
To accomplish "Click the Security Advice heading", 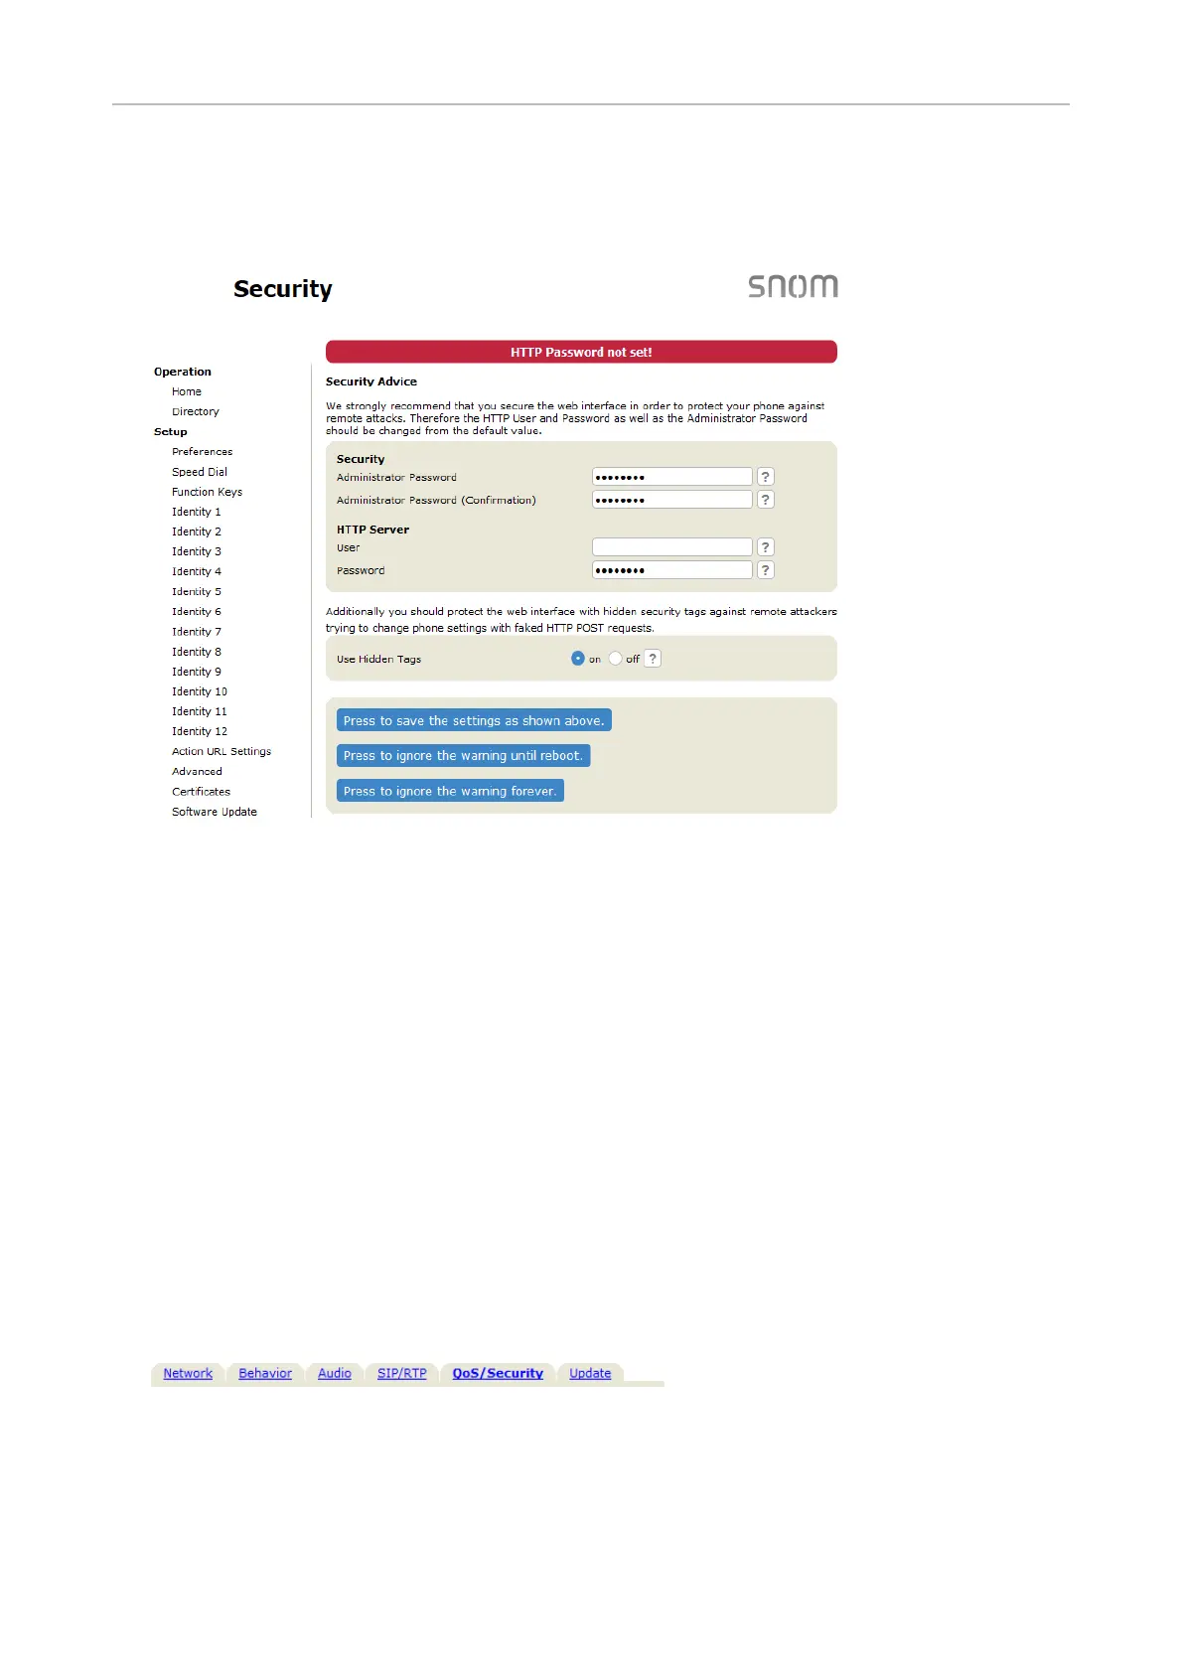I will [371, 381].
